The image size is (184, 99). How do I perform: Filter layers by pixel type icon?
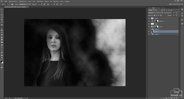click(162, 10)
